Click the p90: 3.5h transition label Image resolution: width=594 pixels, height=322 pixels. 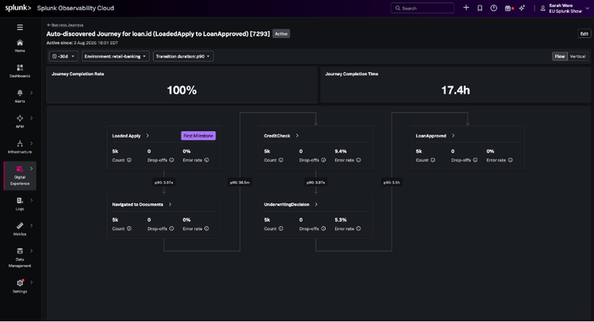click(392, 183)
